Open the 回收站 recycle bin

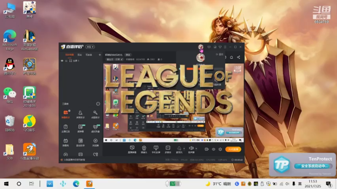coord(10,123)
